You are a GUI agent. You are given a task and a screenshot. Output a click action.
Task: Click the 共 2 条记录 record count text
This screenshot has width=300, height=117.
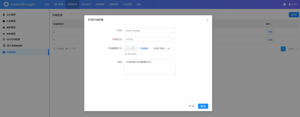coord(58,49)
